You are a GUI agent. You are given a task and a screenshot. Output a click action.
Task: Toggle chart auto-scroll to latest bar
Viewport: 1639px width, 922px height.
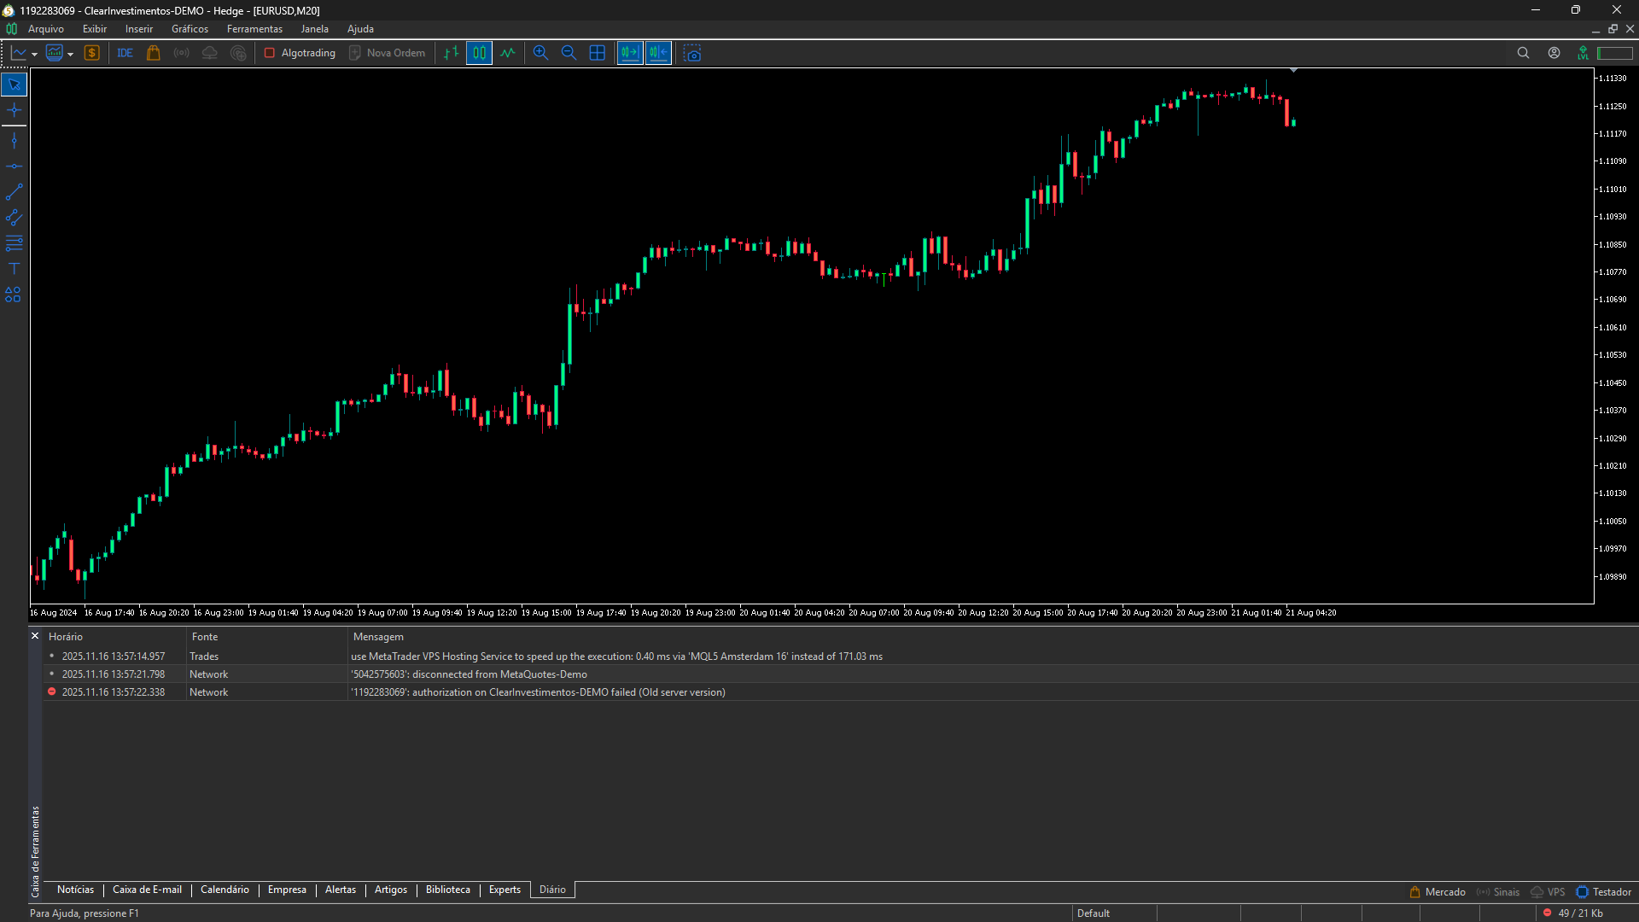click(x=630, y=53)
